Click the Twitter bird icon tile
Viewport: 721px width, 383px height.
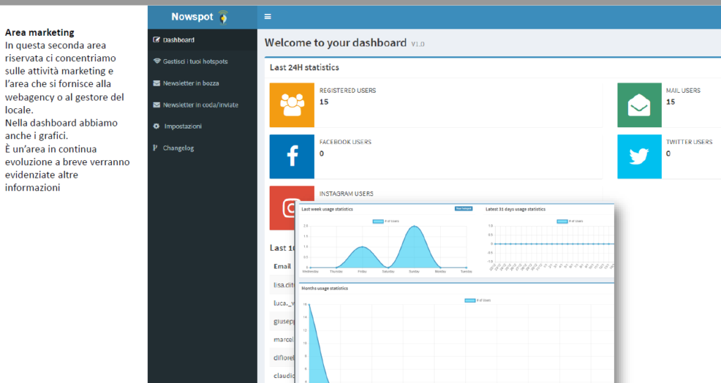[x=639, y=157]
